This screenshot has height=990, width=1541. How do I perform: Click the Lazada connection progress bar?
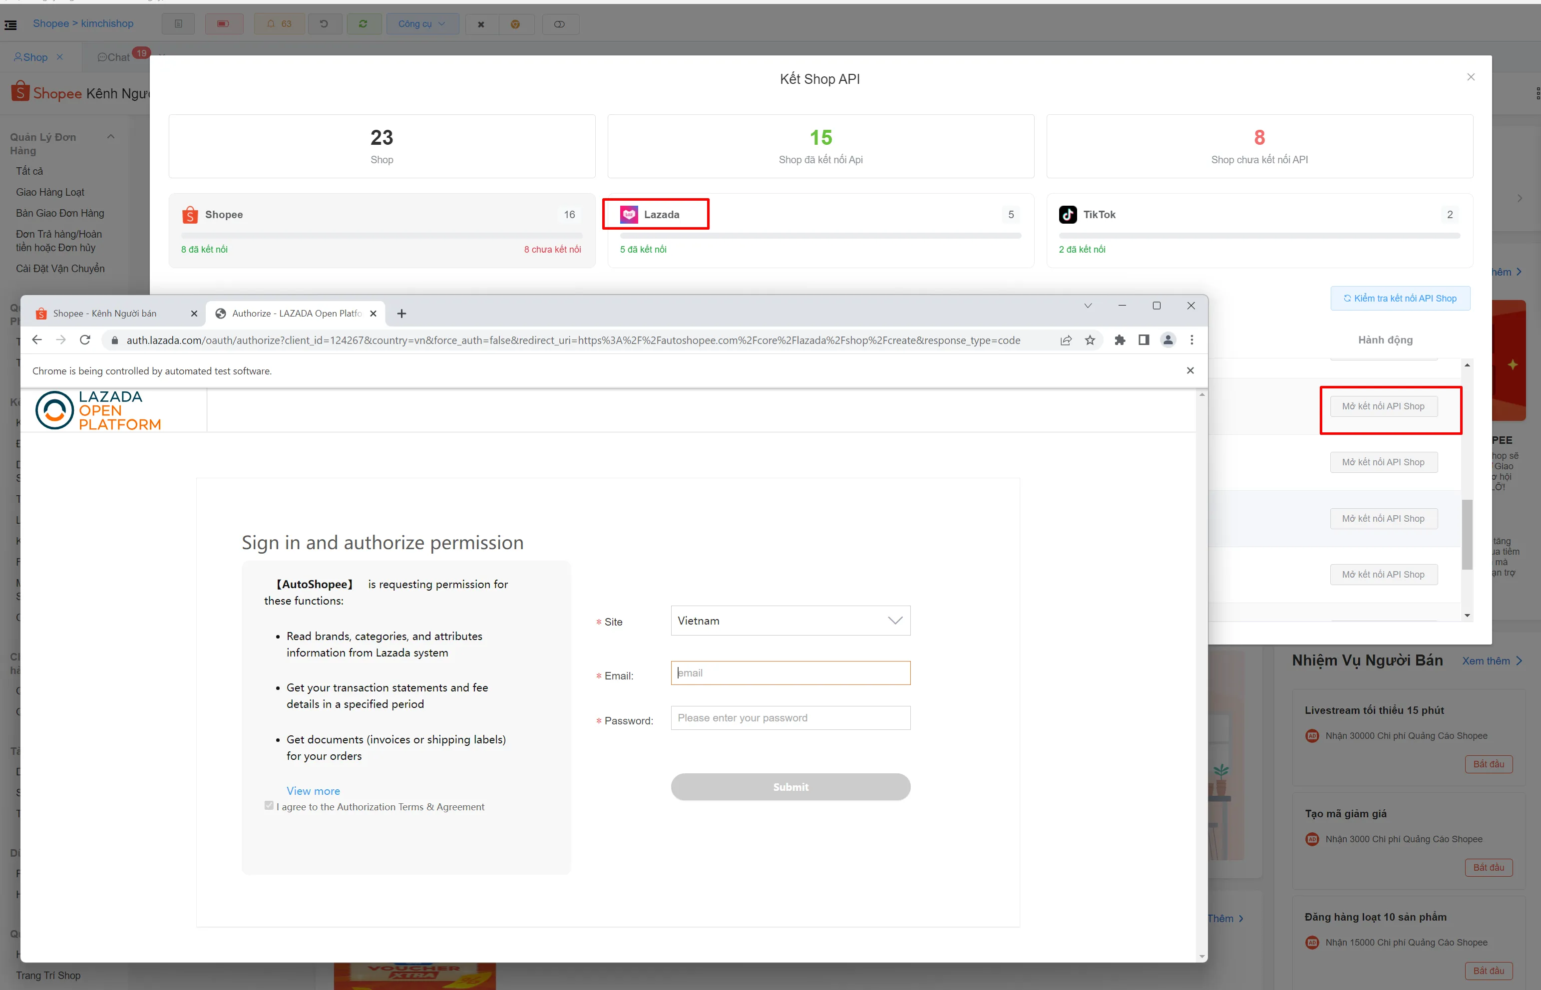click(820, 236)
